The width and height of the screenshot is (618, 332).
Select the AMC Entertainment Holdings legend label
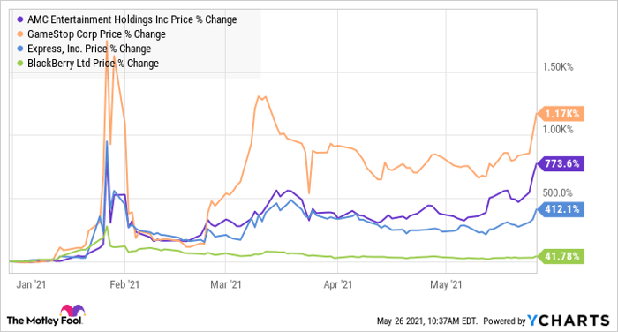click(x=132, y=19)
